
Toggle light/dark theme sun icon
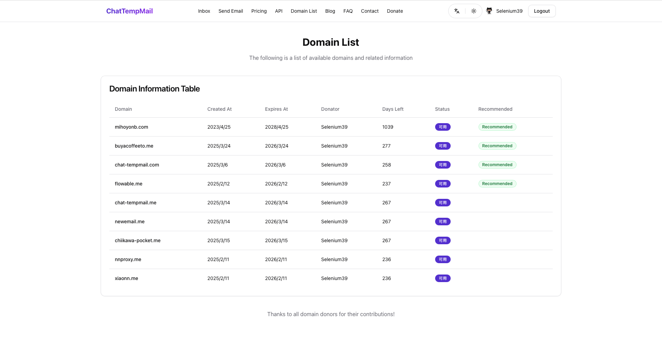pos(474,11)
